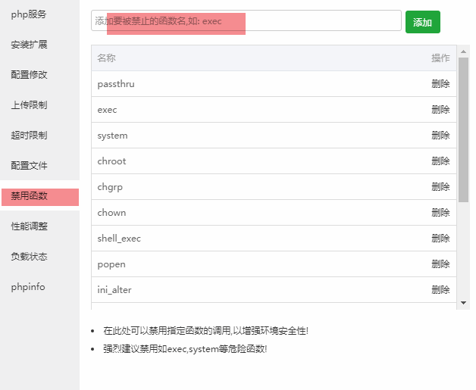View 负载状态 page
This screenshot has width=476, height=390.
tap(29, 257)
